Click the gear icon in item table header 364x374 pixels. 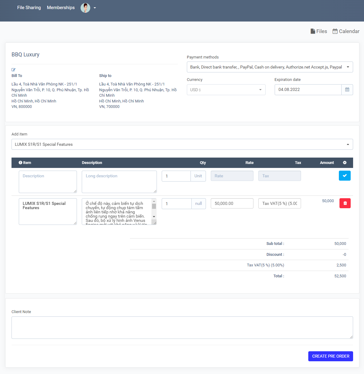345,162
